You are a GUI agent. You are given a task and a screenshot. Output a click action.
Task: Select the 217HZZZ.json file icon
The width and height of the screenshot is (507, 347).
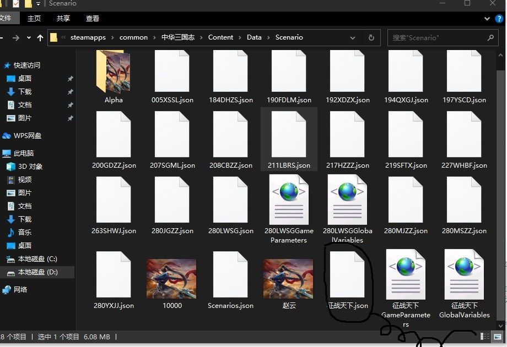point(347,134)
